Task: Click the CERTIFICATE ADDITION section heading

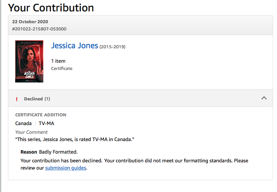Action: pyautogui.click(x=41, y=115)
